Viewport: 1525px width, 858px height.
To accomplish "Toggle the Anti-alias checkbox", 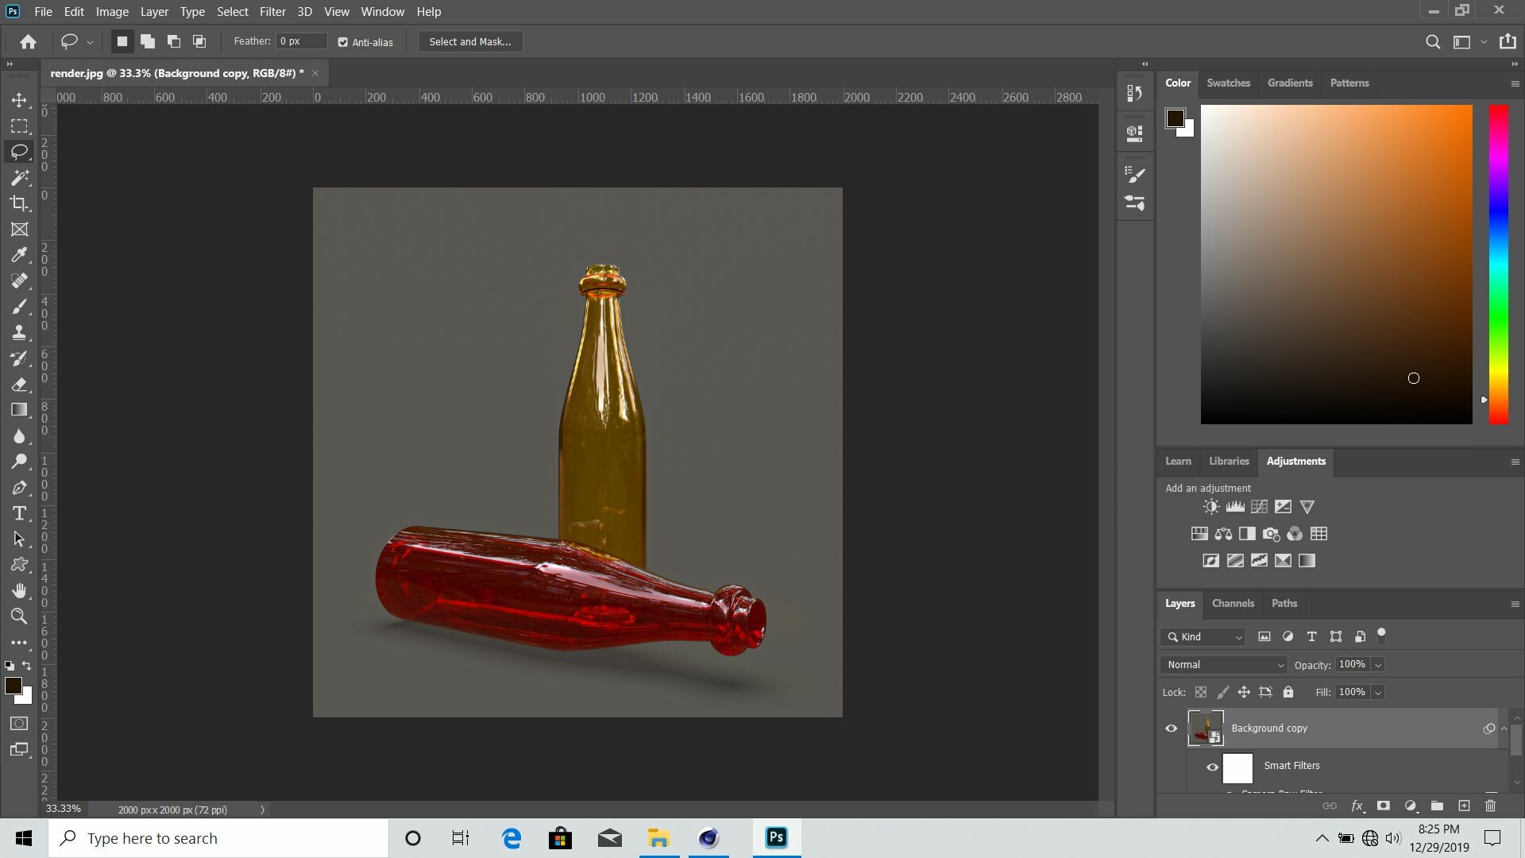I will point(343,42).
